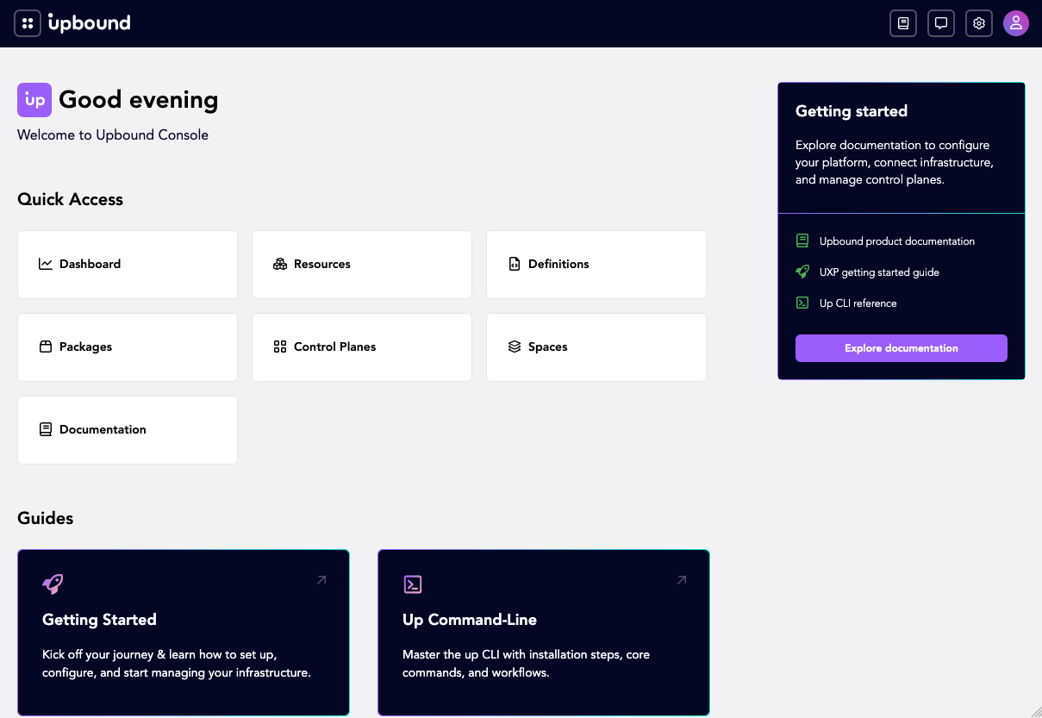Open Upbound product documentation link
Viewport: 1042px width, 718px height.
897,241
